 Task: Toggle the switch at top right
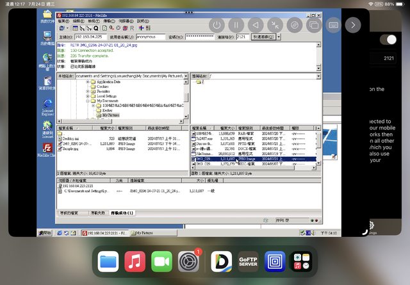[388, 40]
